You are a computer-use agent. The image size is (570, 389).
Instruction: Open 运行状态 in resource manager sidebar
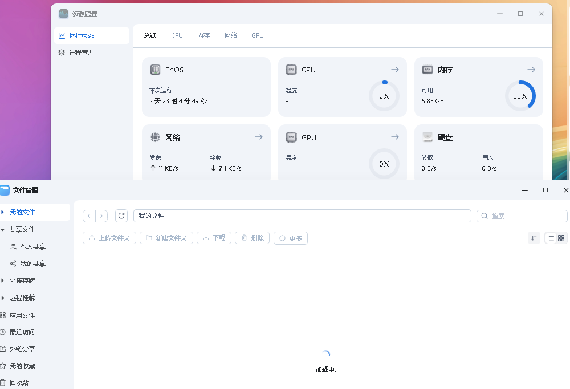click(92, 36)
